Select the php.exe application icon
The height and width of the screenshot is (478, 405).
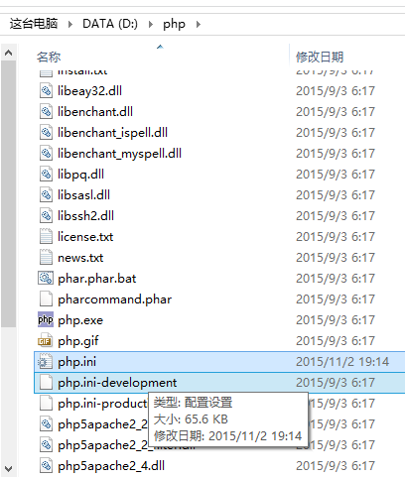[x=46, y=319]
